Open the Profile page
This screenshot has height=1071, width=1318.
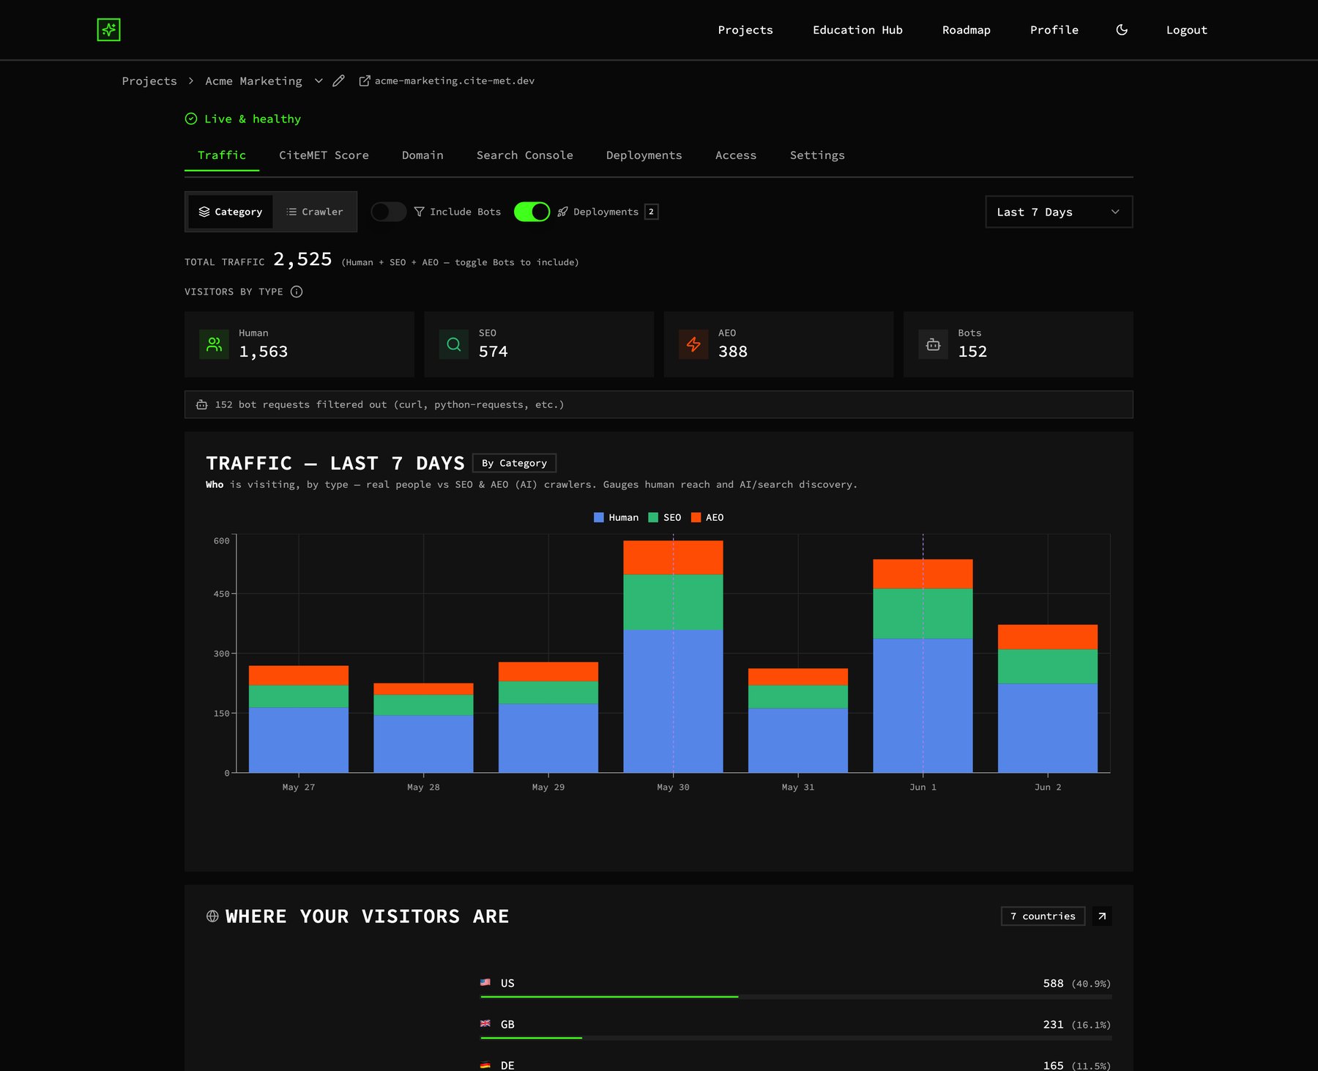click(x=1054, y=30)
